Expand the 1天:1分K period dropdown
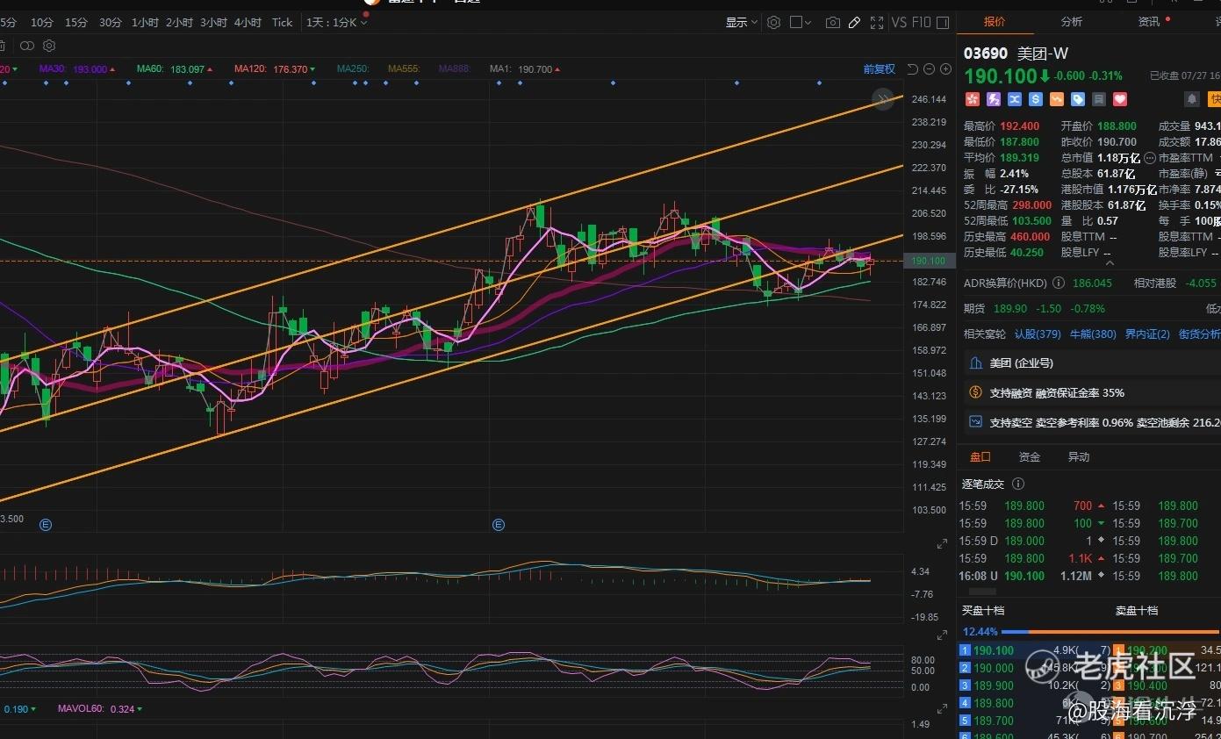The width and height of the screenshot is (1221, 739). coord(336,23)
